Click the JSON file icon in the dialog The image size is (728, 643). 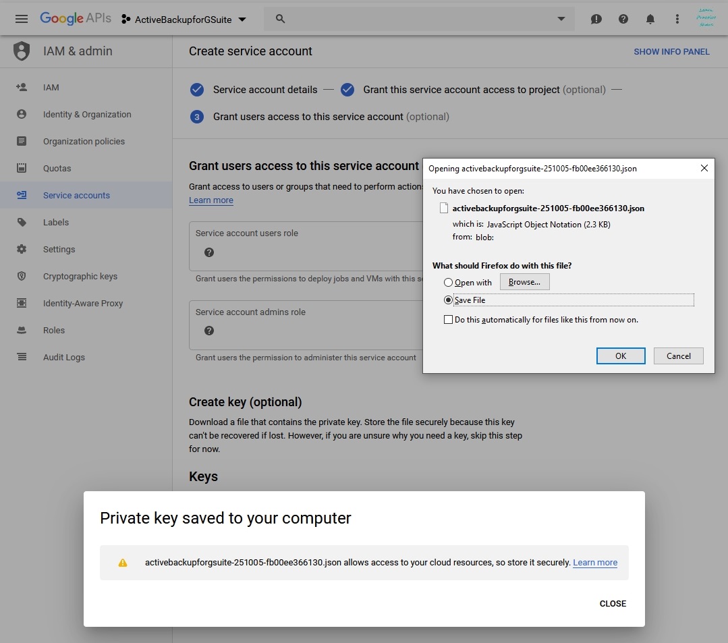[x=444, y=208]
